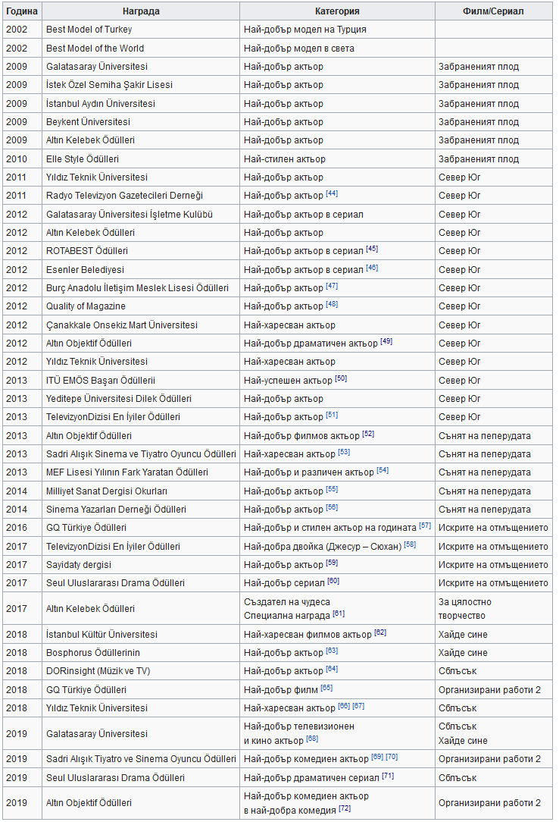Open footnote 72 after в най-добра комедия
The height and width of the screenshot is (822, 559).
(345, 808)
